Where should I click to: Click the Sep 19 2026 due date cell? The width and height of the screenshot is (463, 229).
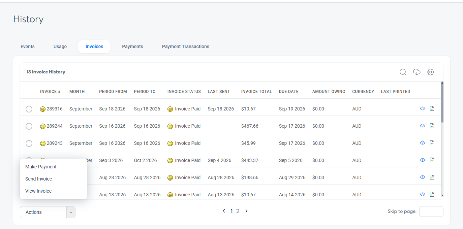[x=292, y=109]
